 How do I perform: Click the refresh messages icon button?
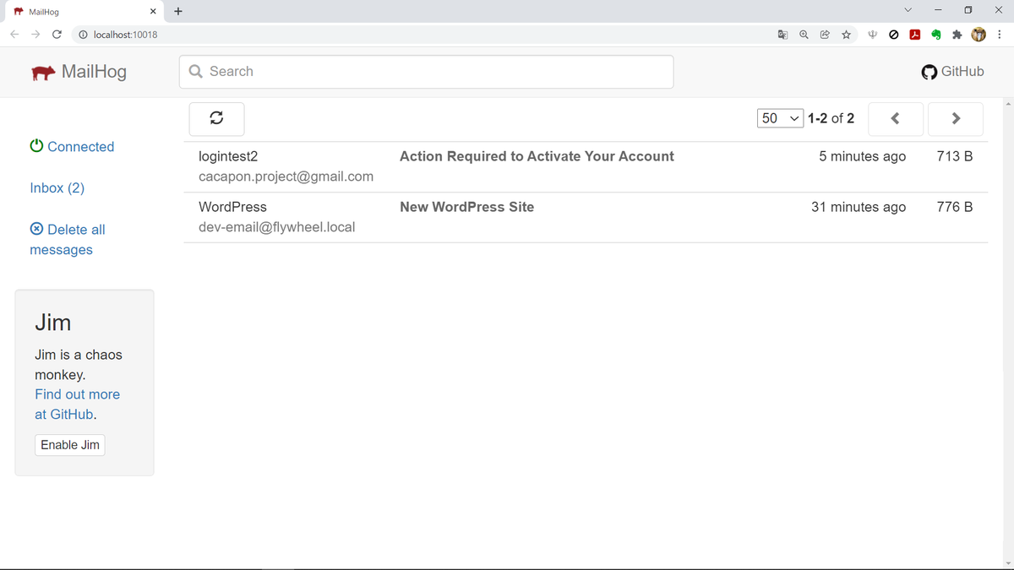tap(216, 118)
